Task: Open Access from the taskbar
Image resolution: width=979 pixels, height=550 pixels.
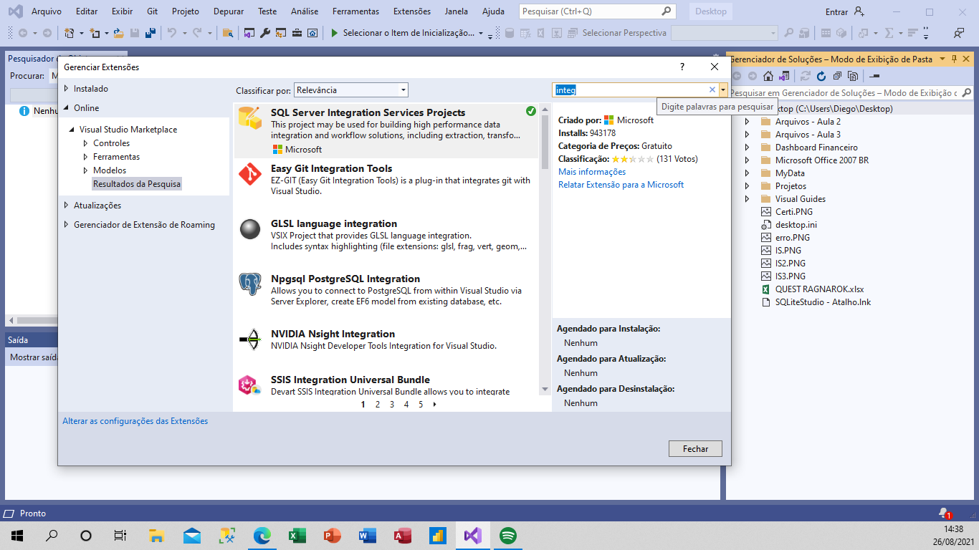Action: (x=402, y=535)
